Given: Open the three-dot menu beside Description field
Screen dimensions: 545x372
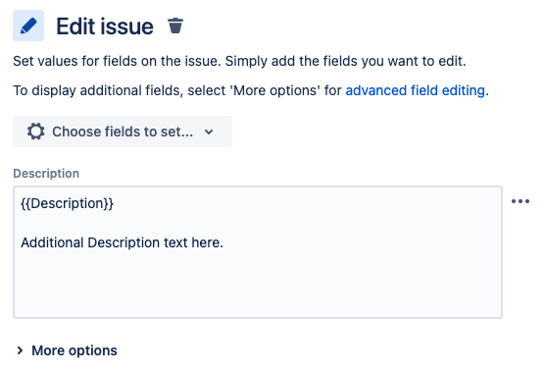Looking at the screenshot, I should tap(520, 201).
